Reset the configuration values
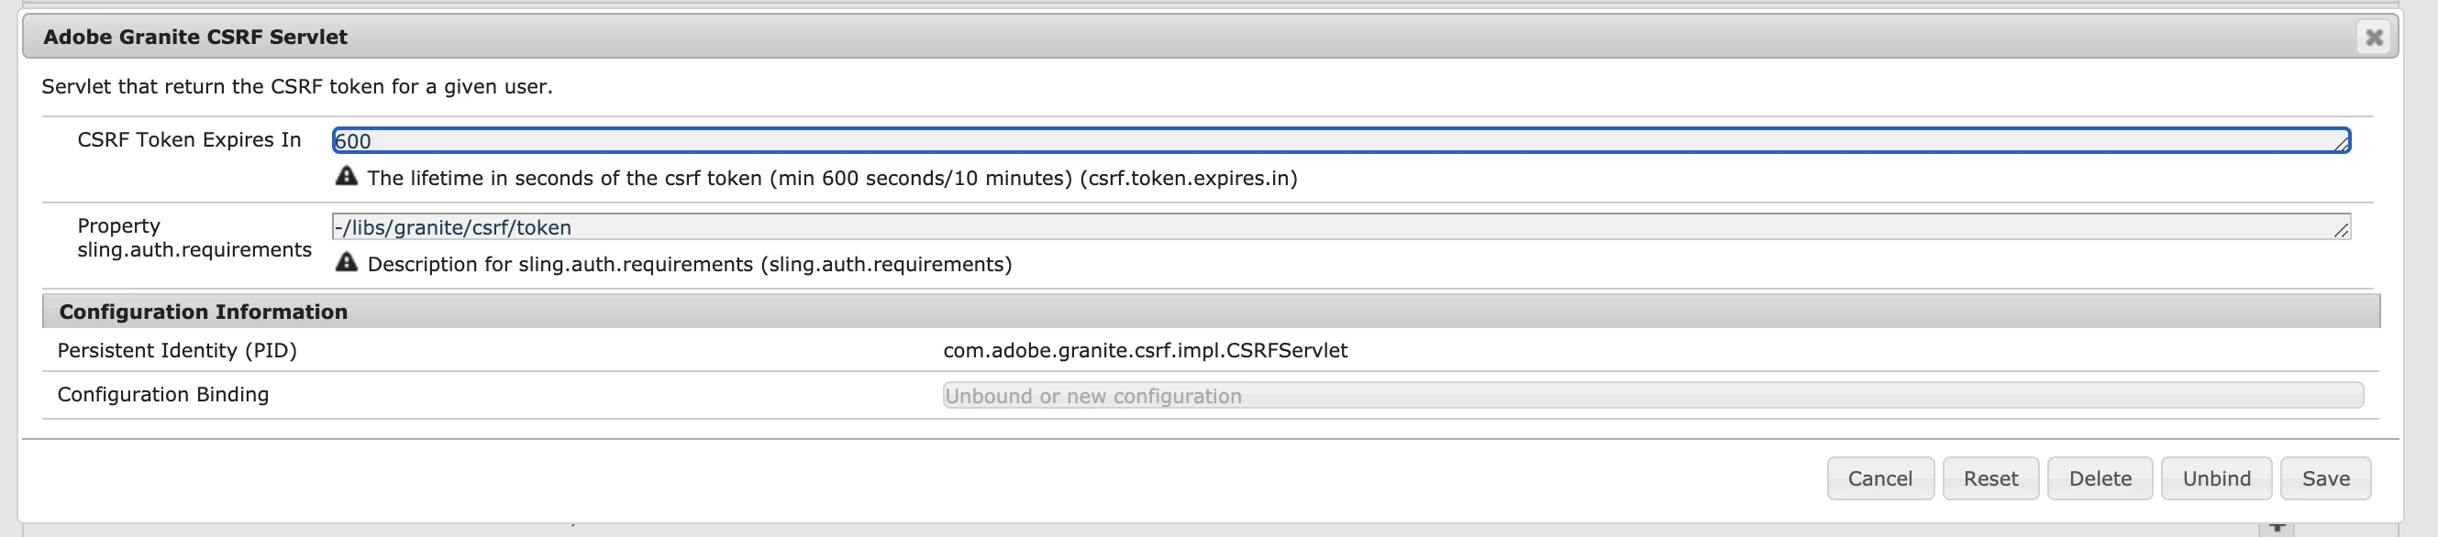Viewport: 2438px width, 537px height. pos(1989,478)
